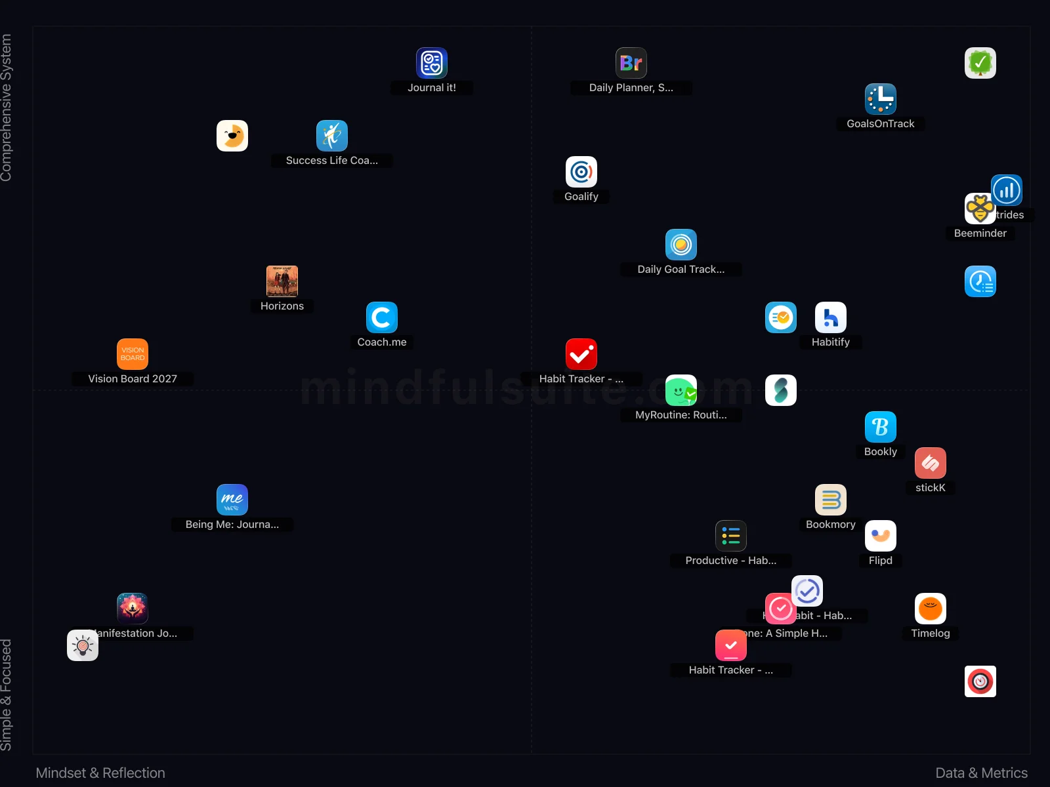Screen dimensions: 1050x787
Task: Open the green Forest tree checkmark icon
Action: [x=980, y=63]
